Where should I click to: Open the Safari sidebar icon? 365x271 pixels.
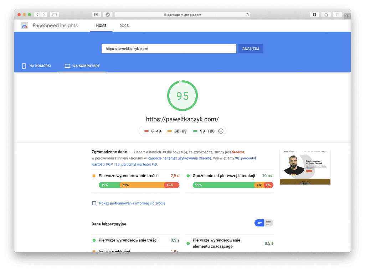[54, 15]
